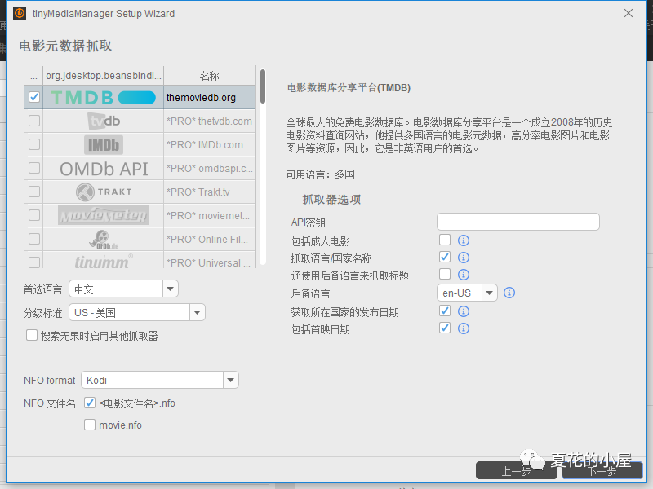Select the OMDb API logo

(103, 168)
